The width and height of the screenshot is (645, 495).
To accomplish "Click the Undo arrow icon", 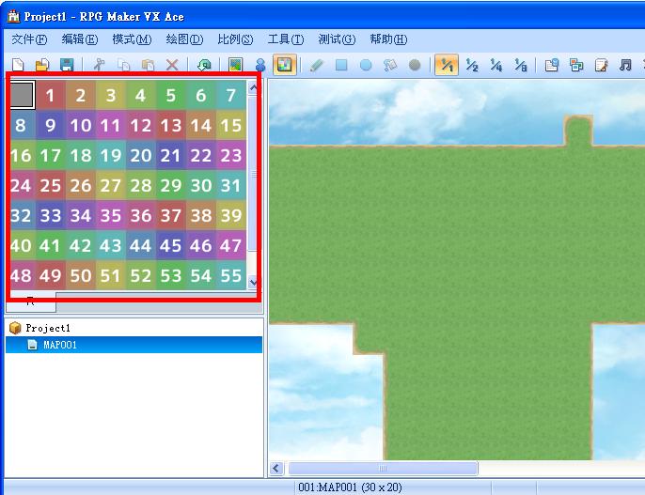I will (204, 65).
